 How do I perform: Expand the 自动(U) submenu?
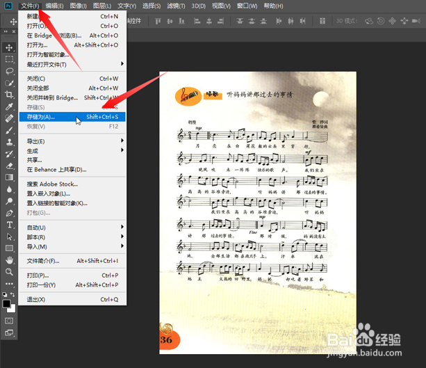click(x=72, y=227)
